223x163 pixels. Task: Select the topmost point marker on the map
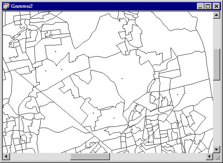click(55, 52)
